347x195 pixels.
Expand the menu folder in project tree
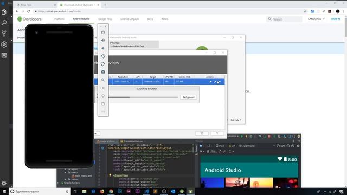click(65, 172)
